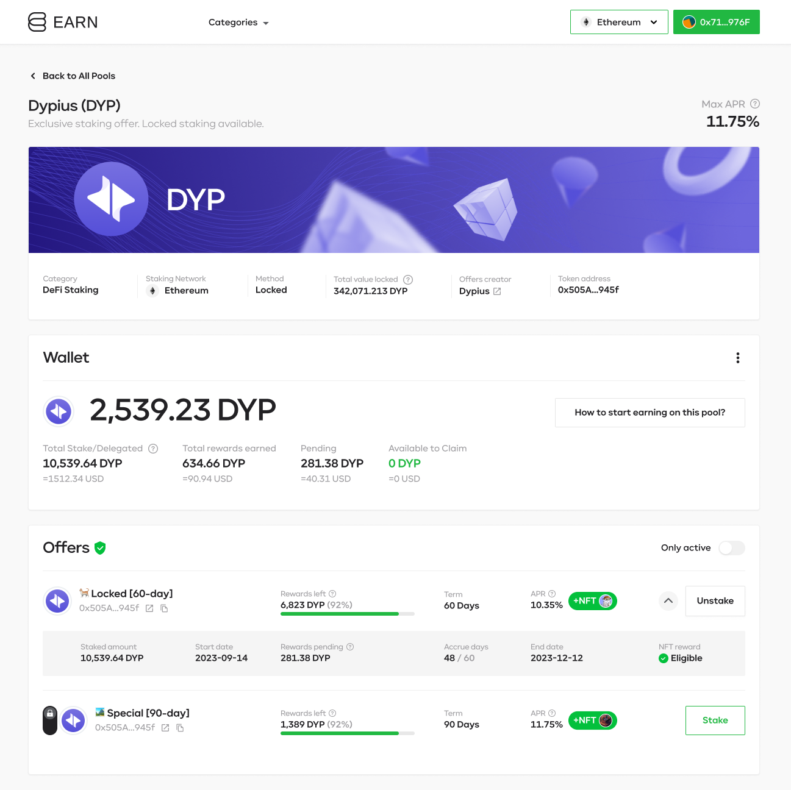Click the Start date 2023-09-14 value

[x=221, y=658]
